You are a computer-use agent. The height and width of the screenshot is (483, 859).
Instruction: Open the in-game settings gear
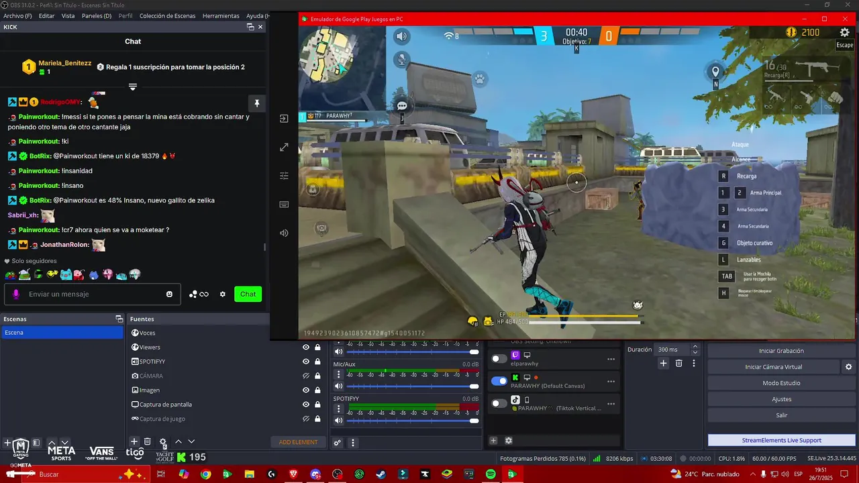845,32
